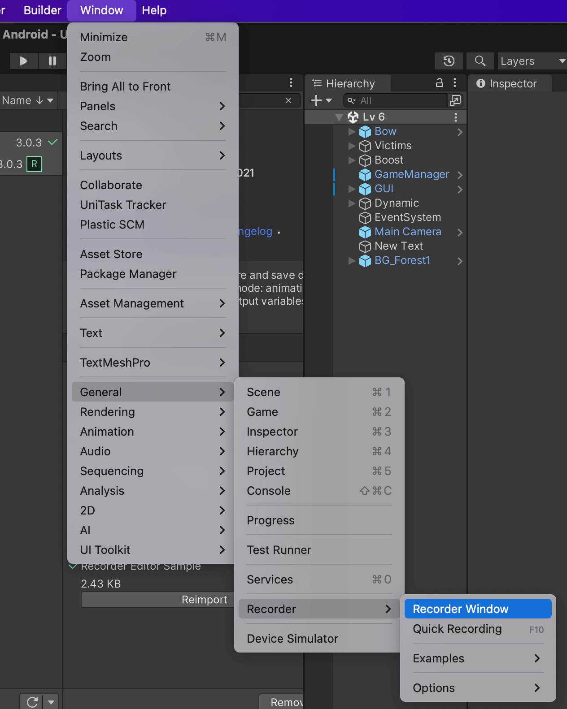The height and width of the screenshot is (709, 567).
Task: Select the Bow prefab cube icon
Action: tap(365, 132)
